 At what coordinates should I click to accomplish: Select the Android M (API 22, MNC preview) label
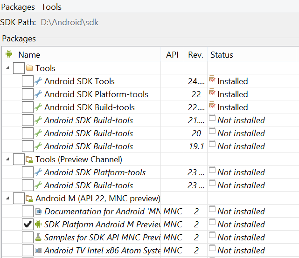tap(98, 198)
